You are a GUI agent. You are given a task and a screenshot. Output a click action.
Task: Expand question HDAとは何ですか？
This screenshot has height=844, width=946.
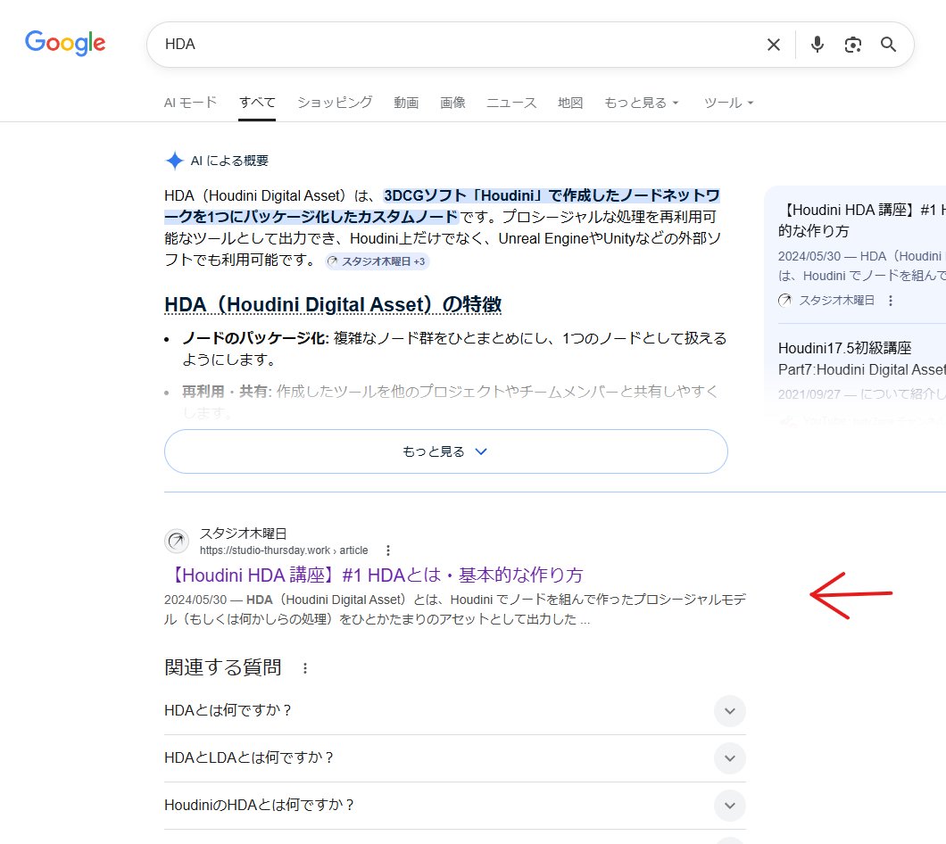(455, 711)
